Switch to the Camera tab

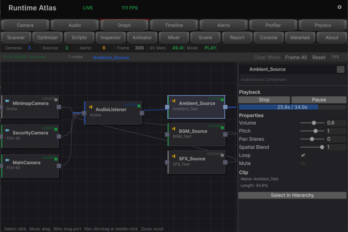25,25
